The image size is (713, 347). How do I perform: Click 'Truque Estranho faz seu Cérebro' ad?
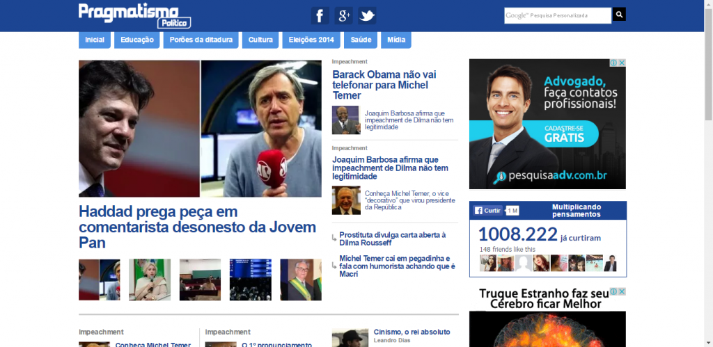(547, 317)
